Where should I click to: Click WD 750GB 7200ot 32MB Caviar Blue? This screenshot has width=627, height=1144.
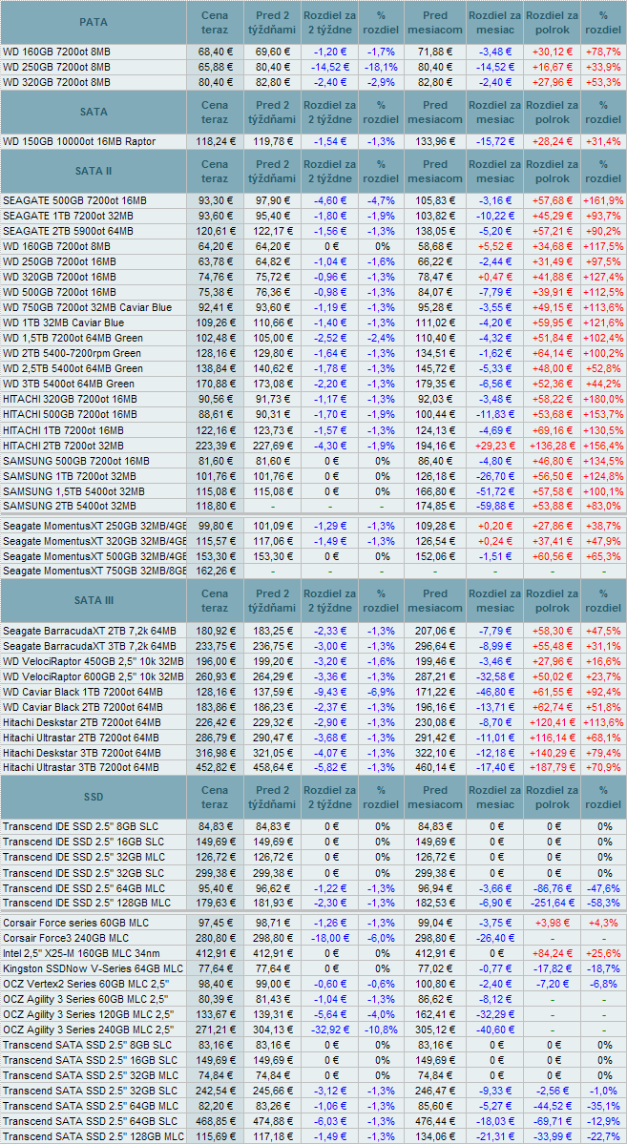click(88, 308)
